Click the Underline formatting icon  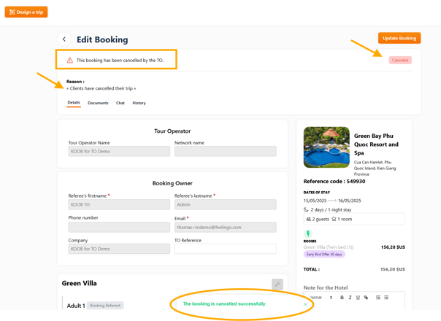[x=358, y=298]
